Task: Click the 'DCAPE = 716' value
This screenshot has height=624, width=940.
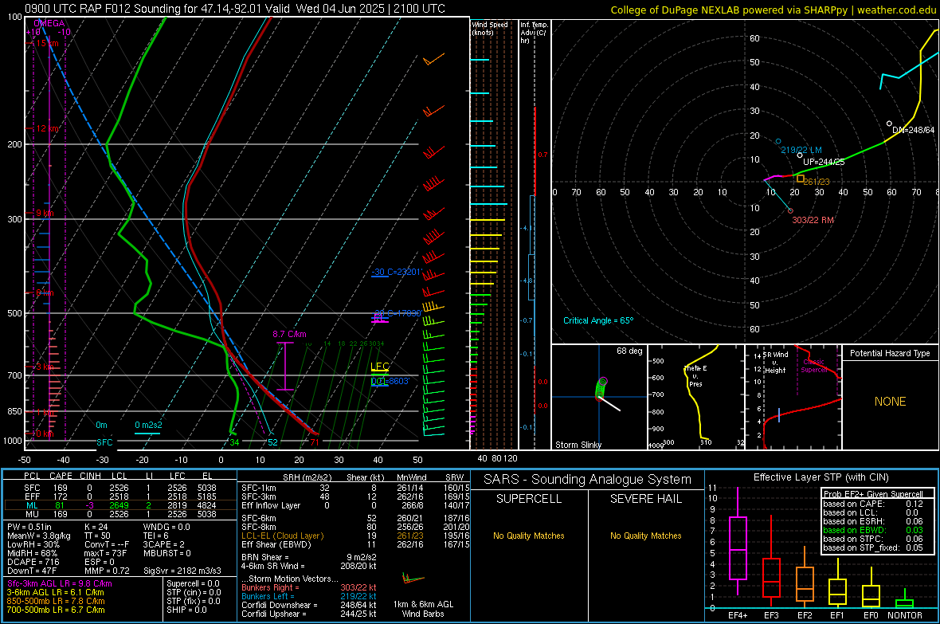Action: (33, 562)
